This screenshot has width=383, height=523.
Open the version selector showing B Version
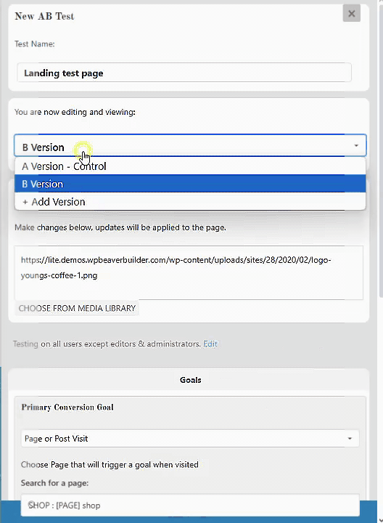[x=190, y=145]
